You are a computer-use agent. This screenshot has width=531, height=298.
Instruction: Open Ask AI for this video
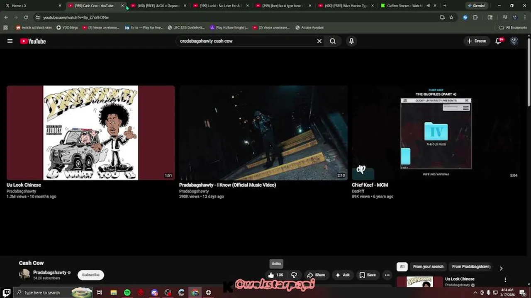pos(343,275)
